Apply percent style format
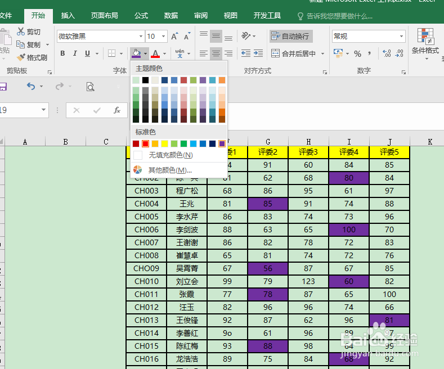444x369 pixels. pyautogui.click(x=358, y=53)
